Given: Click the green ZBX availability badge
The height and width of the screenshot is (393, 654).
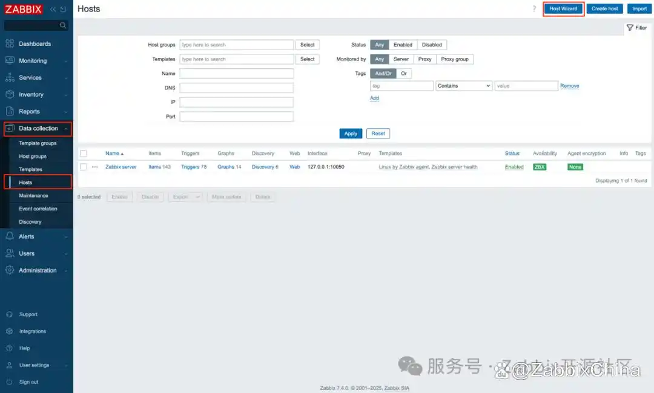Looking at the screenshot, I should tap(540, 167).
